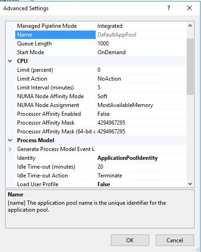Confirm settings with the OK button
The height and width of the screenshot is (252, 201).
click(130, 240)
